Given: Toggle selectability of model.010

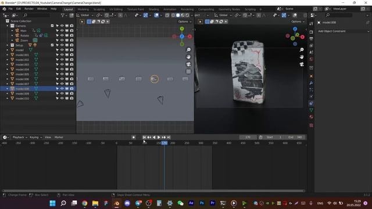Looking at the screenshot, I should click(x=57, y=98).
